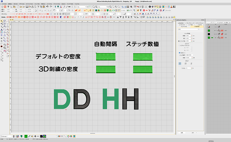This screenshot has width=231, height=142.
Task: Select the 分割ライン radio button
Action: pyautogui.click(x=179, y=53)
